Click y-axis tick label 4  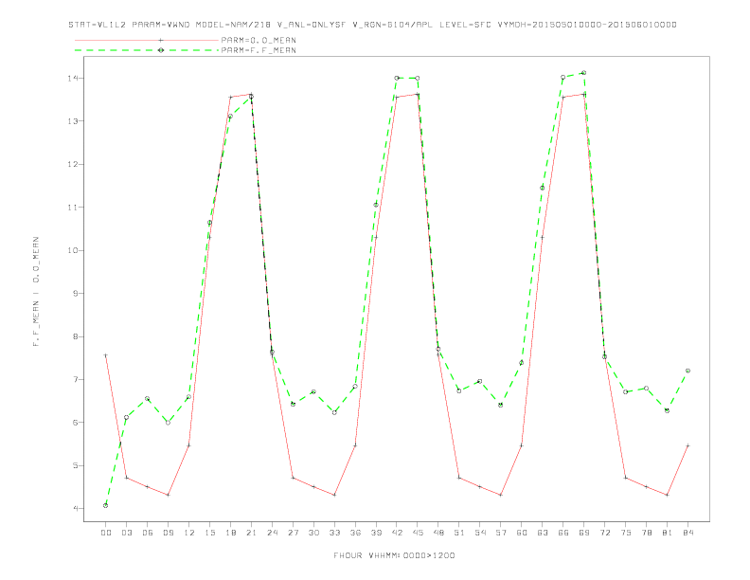tap(76, 508)
